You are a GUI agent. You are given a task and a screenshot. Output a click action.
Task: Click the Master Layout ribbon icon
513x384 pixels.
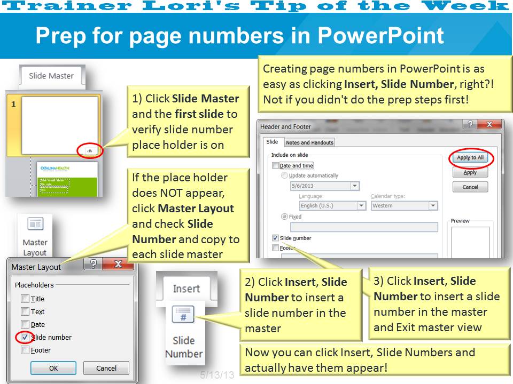pos(35,225)
